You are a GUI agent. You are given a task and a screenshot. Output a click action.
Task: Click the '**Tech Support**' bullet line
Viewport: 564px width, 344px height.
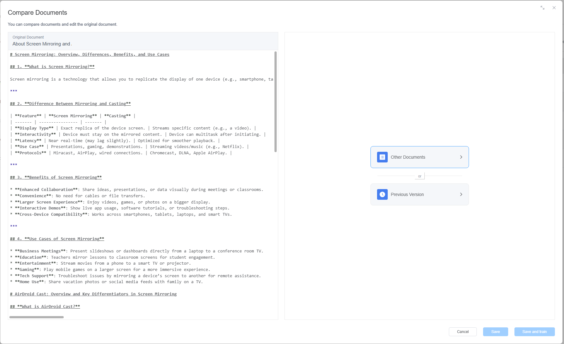pyautogui.click(x=136, y=276)
